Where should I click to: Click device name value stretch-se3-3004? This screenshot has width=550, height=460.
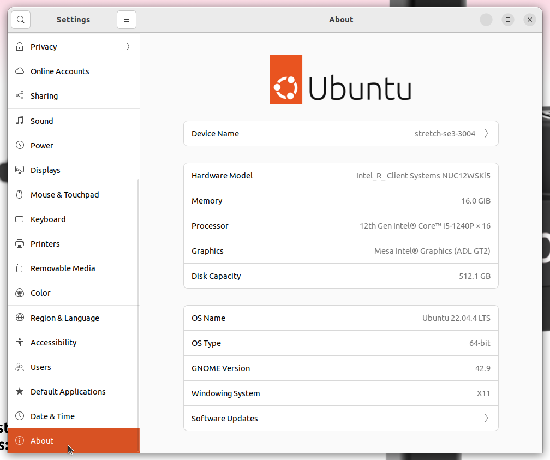(x=445, y=134)
